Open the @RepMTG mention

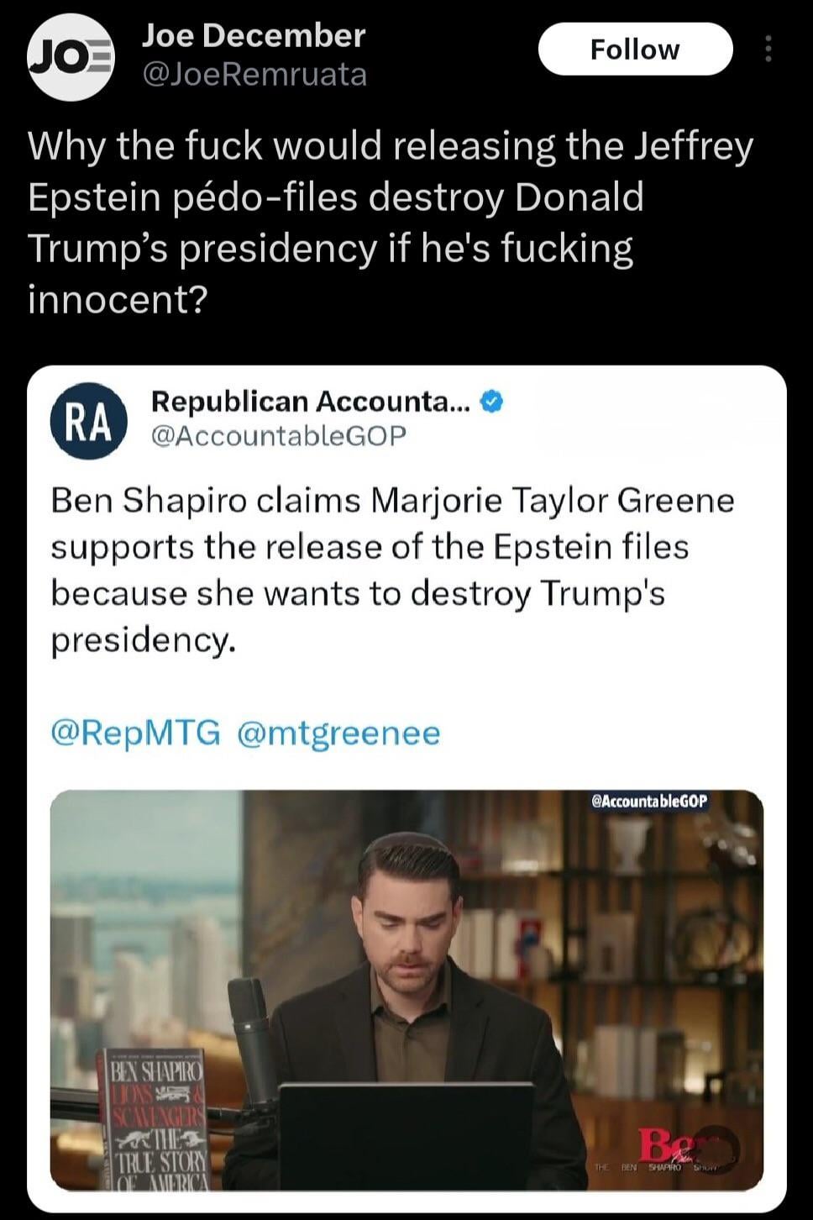135,733
